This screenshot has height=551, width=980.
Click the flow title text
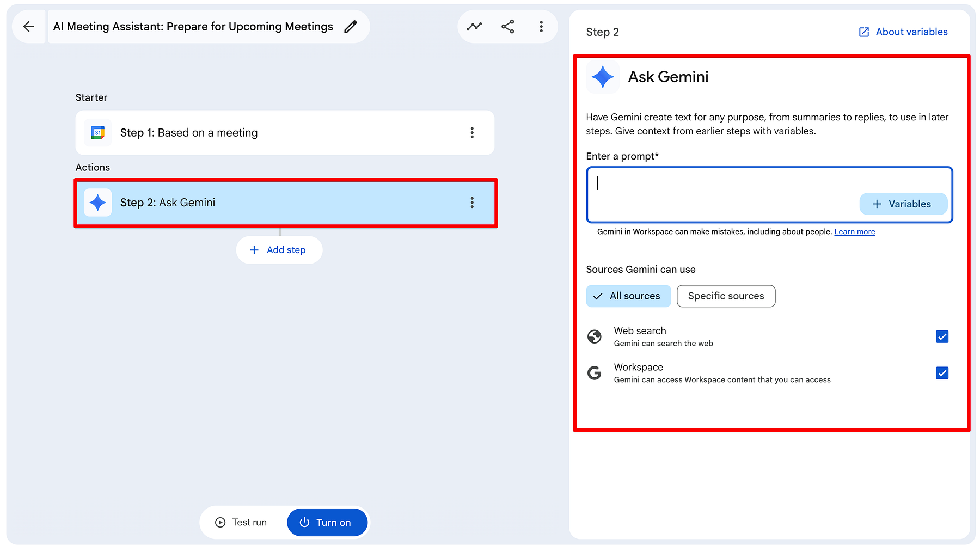pyautogui.click(x=193, y=27)
